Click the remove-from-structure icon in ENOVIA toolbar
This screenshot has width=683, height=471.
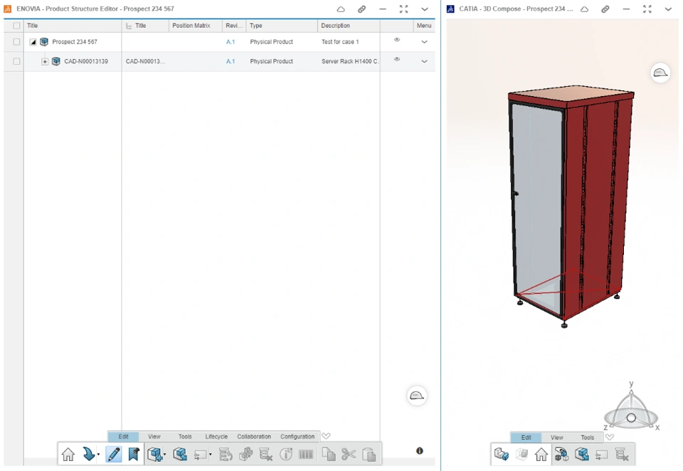point(265,455)
